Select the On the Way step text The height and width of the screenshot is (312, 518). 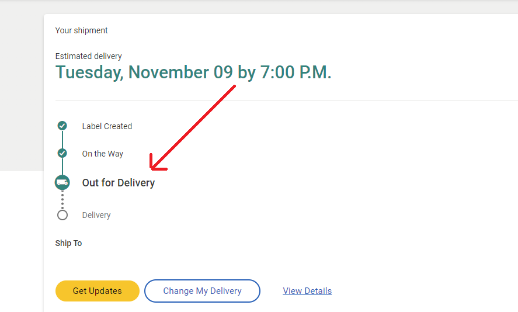103,154
